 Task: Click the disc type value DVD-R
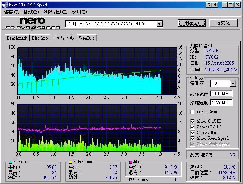(x=212, y=51)
